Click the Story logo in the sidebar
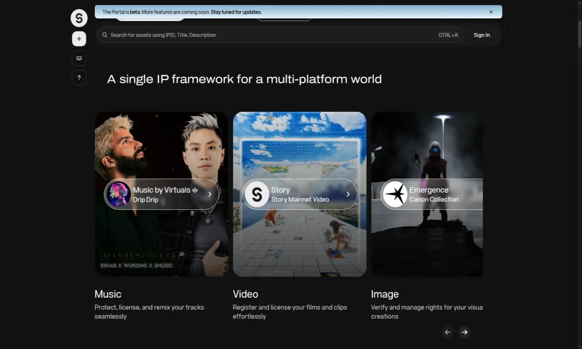 (x=79, y=18)
